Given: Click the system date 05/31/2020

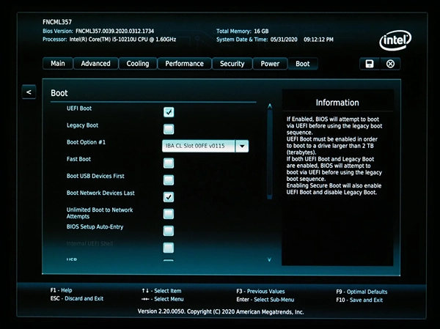Looking at the screenshot, I should pos(284,40).
